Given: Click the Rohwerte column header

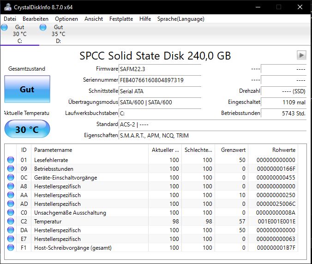Looking at the screenshot, I should 284,150.
